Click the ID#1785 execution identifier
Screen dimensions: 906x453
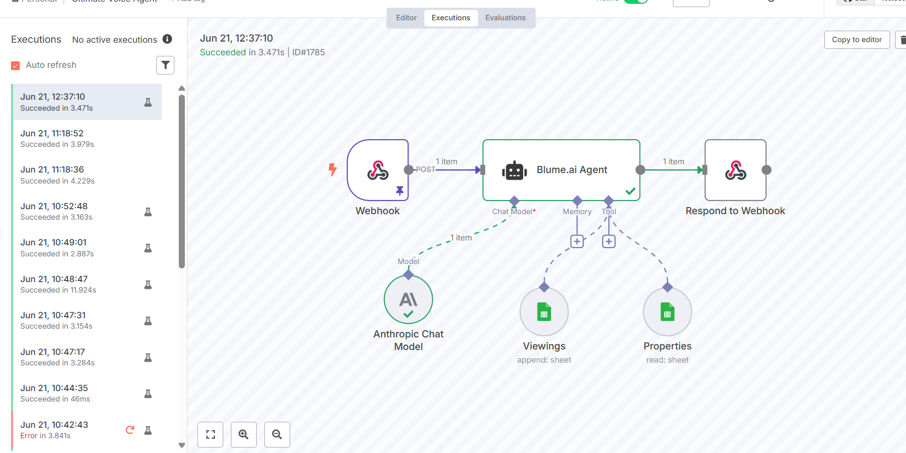[x=308, y=52]
